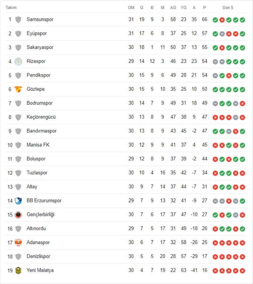This screenshot has height=284, width=253.
Task: Click the Rizespor club crest icon
Action: pyautogui.click(x=18, y=62)
